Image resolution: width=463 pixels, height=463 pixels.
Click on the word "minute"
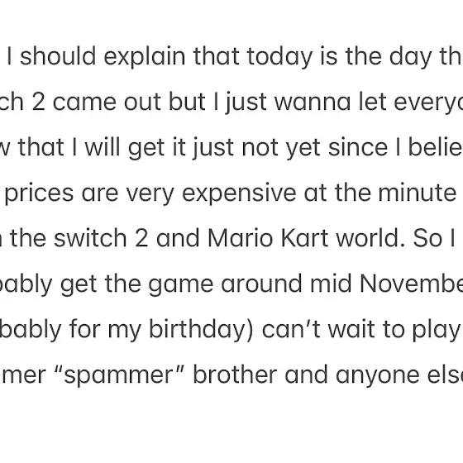pyautogui.click(x=417, y=193)
